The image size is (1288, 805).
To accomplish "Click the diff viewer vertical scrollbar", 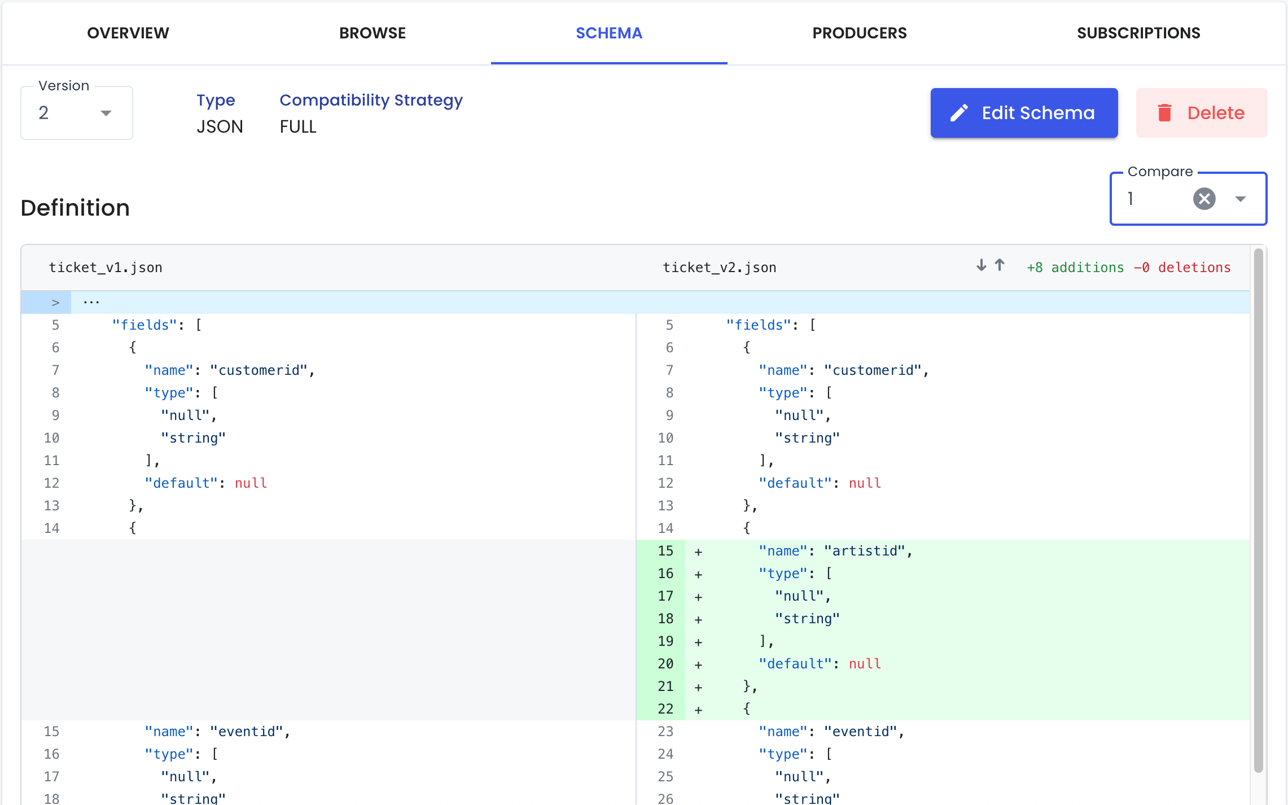I will [x=1258, y=508].
